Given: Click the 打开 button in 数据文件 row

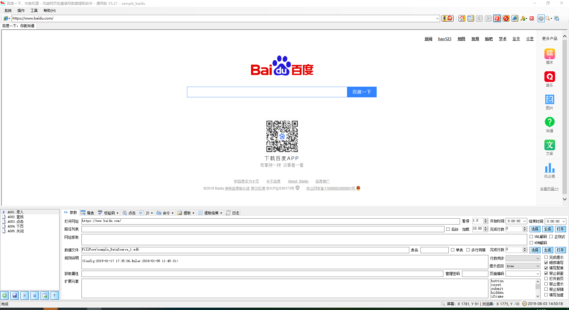Looking at the screenshot, I should [560, 250].
